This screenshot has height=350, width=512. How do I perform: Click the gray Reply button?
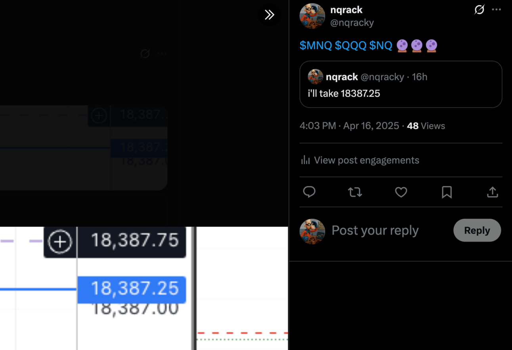point(477,230)
